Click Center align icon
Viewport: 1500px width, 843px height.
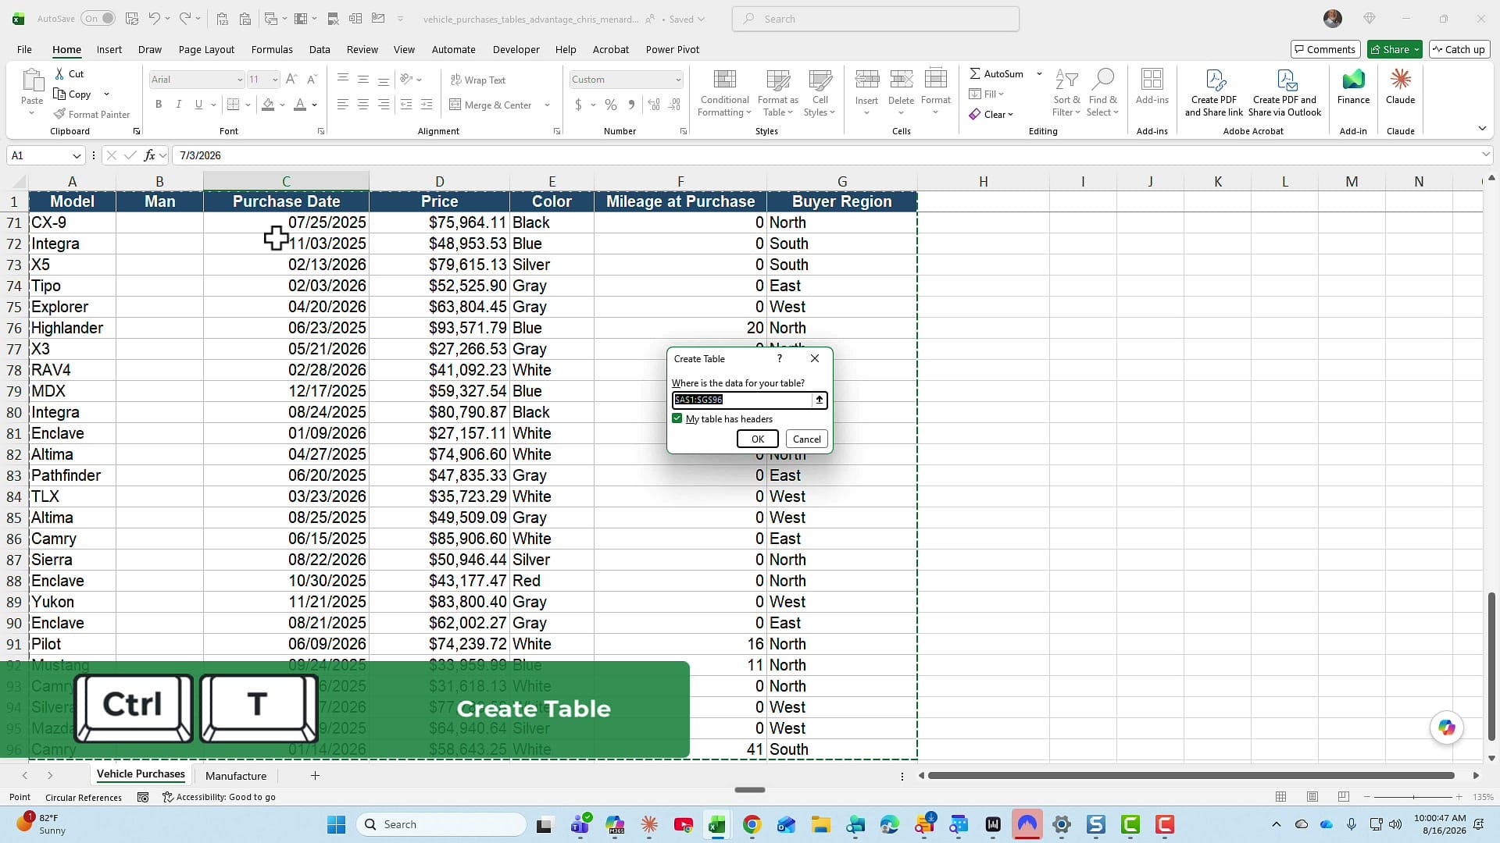363,105
